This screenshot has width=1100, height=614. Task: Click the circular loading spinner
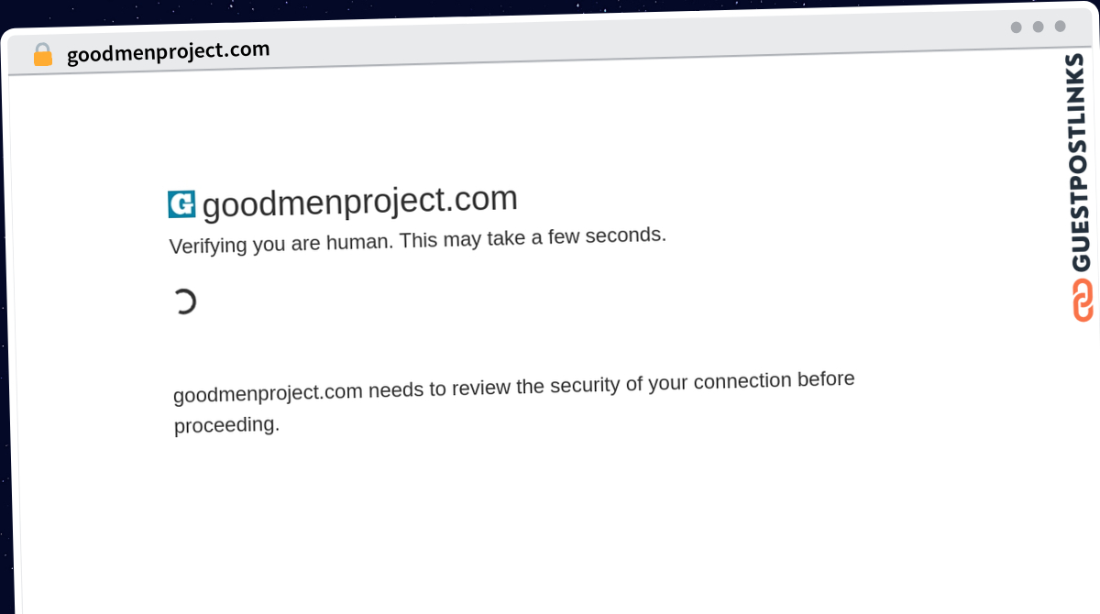(184, 302)
